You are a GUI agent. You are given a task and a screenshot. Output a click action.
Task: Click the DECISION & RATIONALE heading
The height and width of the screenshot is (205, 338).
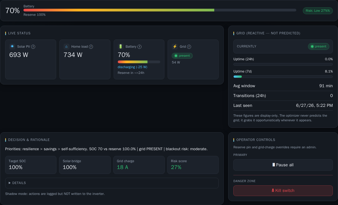[29, 140]
